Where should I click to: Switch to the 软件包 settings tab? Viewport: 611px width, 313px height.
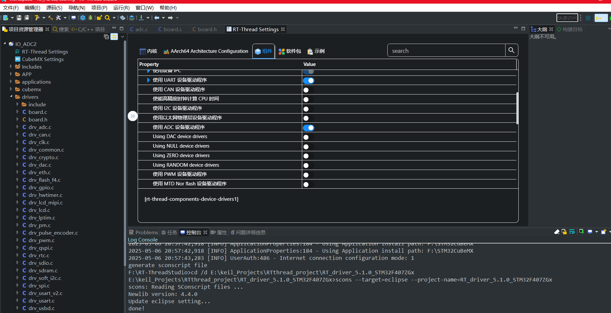(x=289, y=51)
